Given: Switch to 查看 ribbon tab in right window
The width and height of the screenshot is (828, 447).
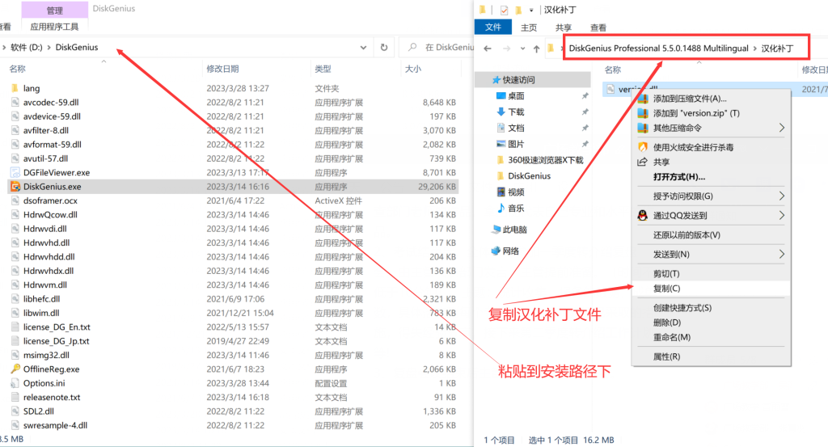Looking at the screenshot, I should tap(598, 27).
